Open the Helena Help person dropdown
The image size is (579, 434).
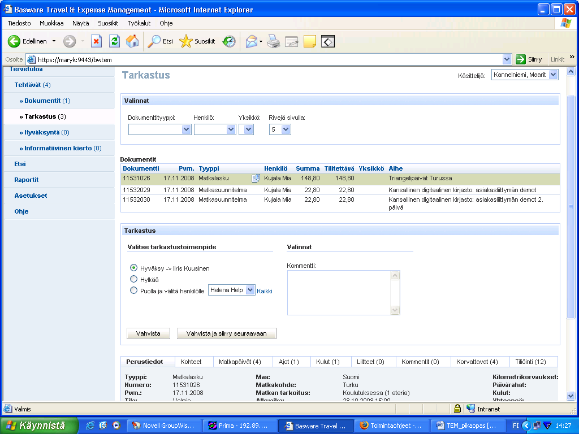pyautogui.click(x=231, y=290)
